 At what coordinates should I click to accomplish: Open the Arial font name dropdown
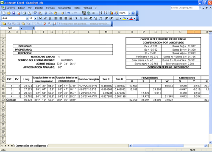[x=27, y=18]
